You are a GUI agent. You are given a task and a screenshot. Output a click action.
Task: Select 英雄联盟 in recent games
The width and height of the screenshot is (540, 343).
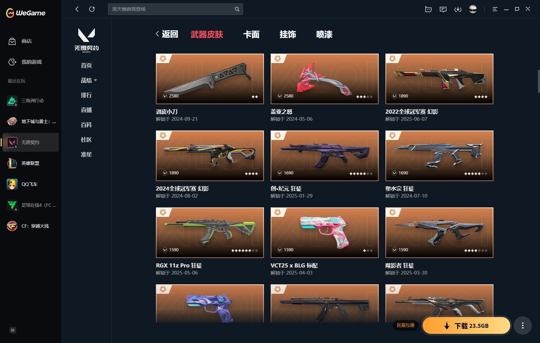[x=31, y=163]
